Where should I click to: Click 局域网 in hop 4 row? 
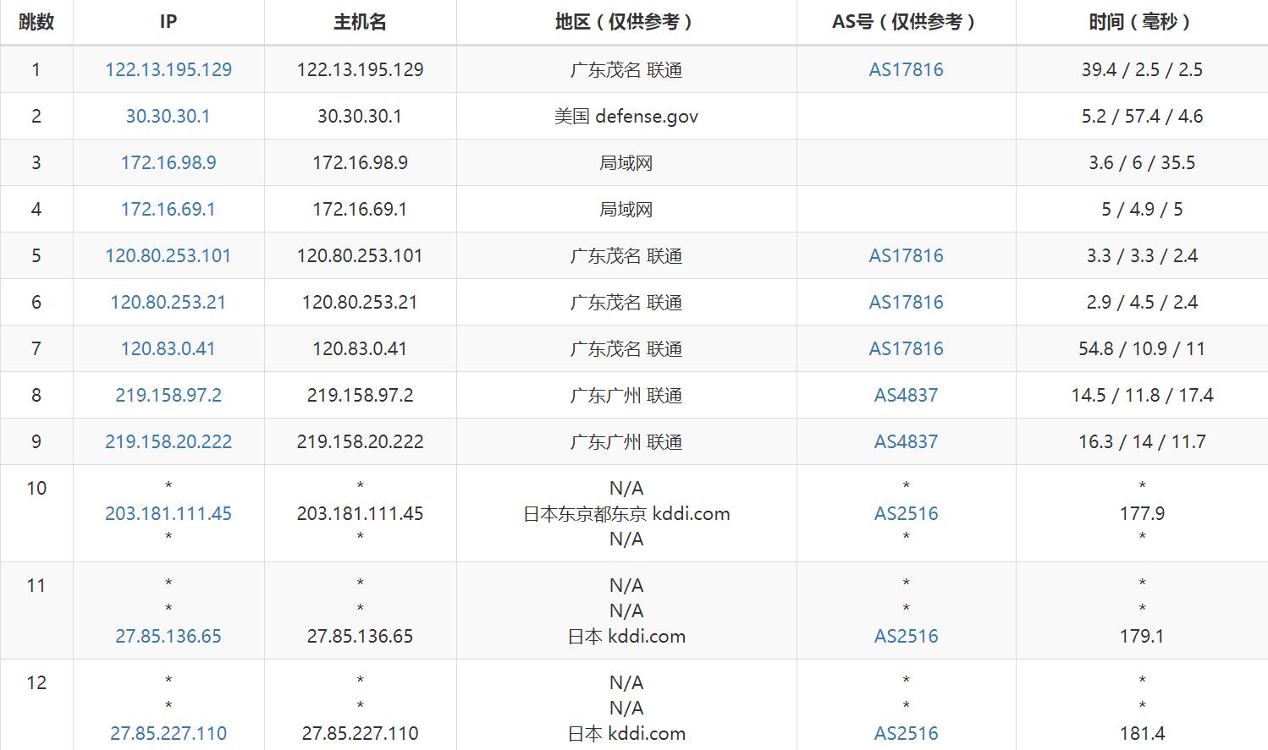click(626, 209)
